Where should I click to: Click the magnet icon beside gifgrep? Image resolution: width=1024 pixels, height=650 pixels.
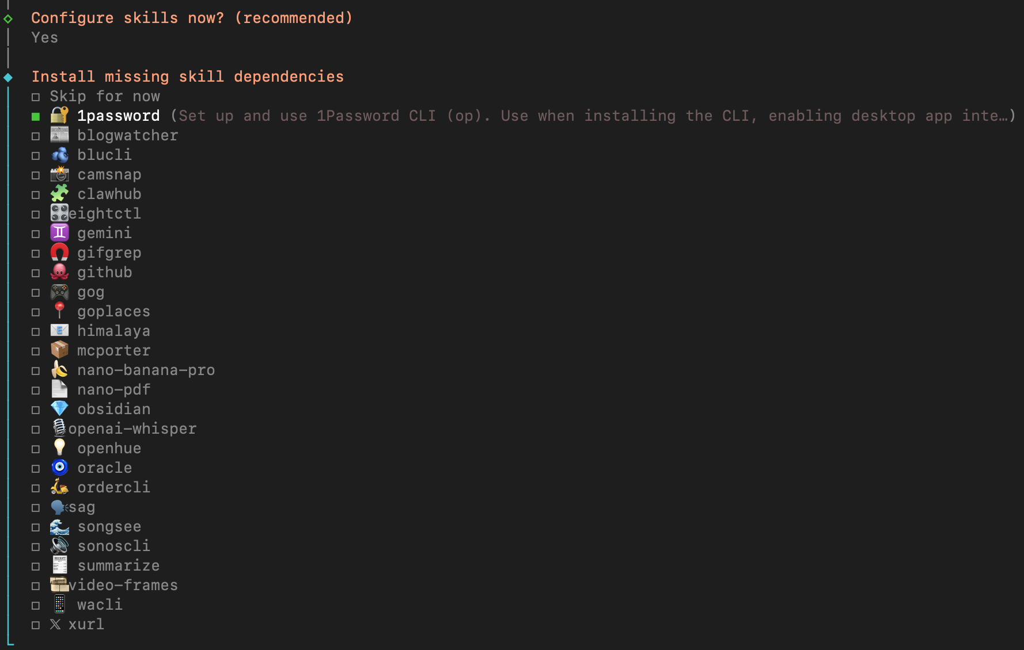click(59, 253)
